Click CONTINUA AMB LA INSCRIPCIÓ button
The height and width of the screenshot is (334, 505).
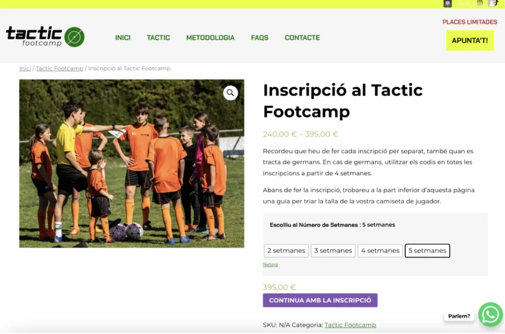[320, 300]
